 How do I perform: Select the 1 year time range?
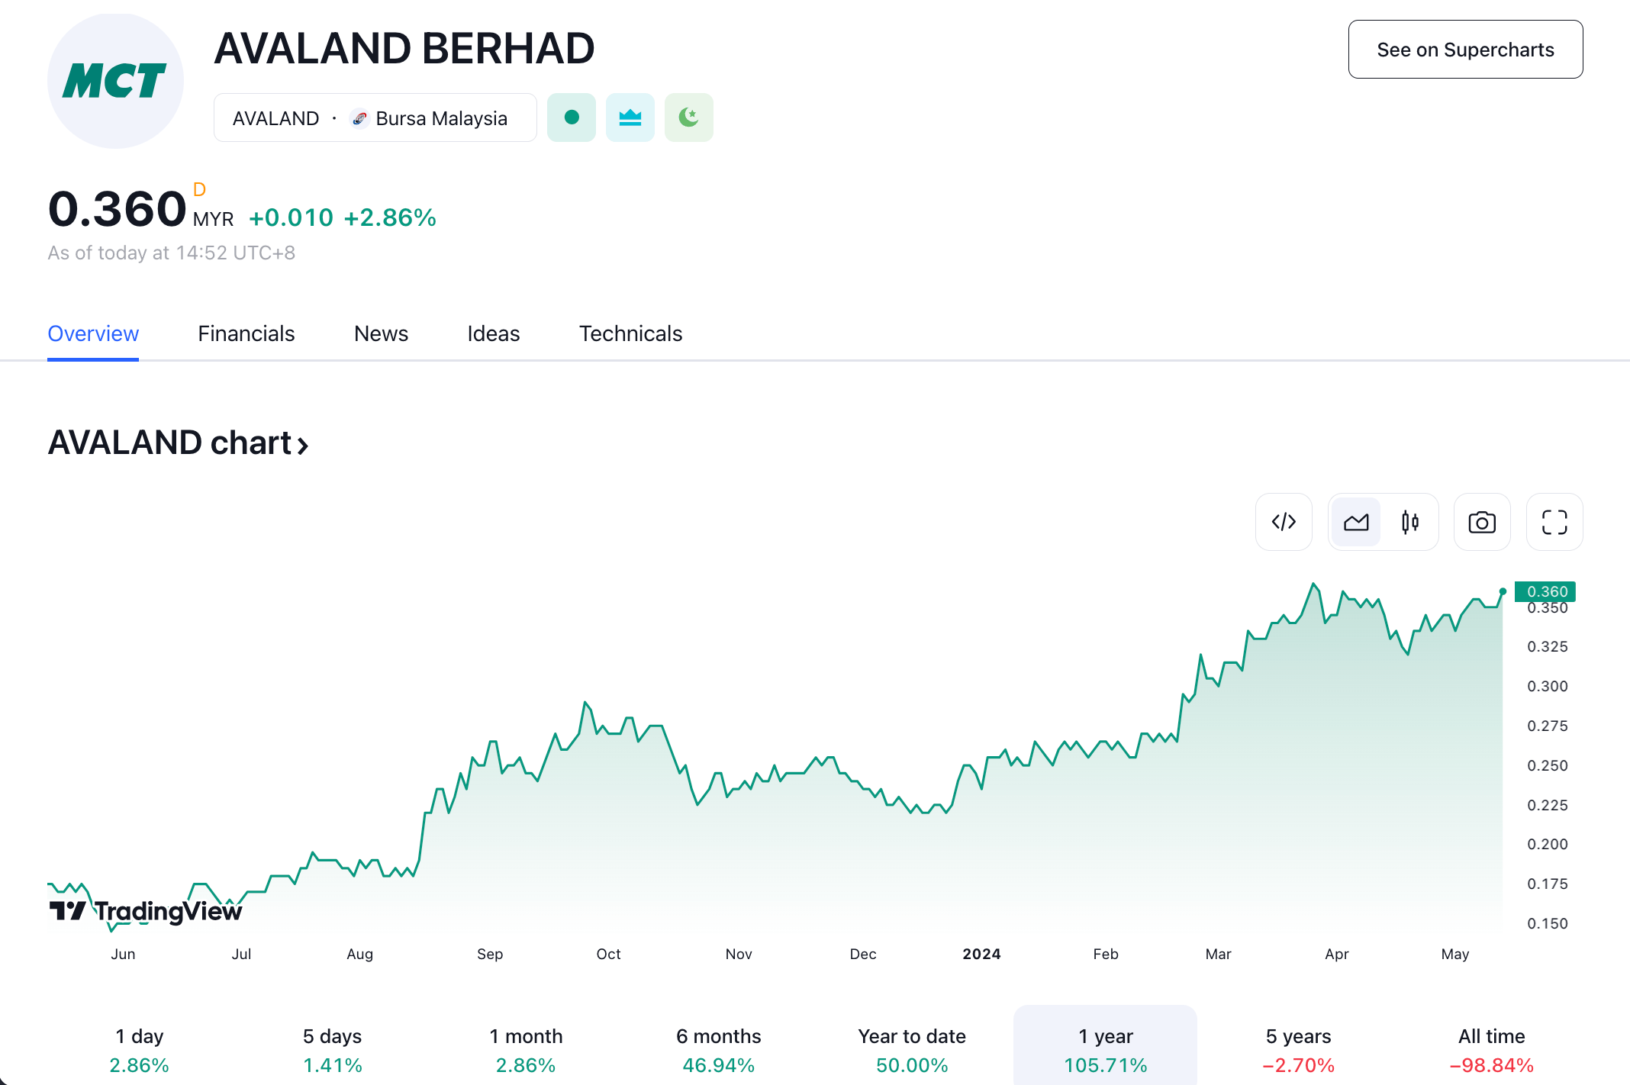tap(1105, 1050)
